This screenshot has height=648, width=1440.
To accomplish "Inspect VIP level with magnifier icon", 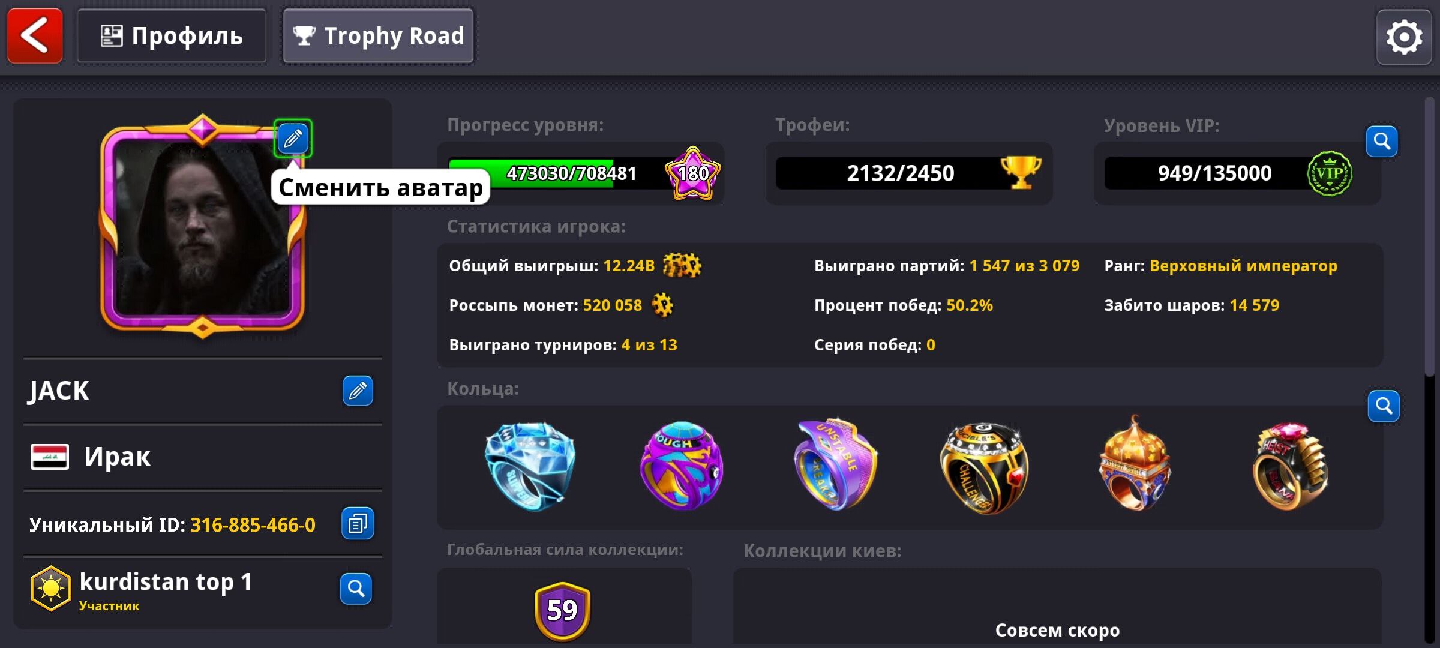I will click(1382, 141).
